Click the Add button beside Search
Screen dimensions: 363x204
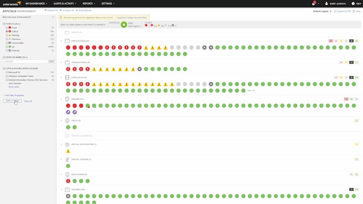pos(51,61)
